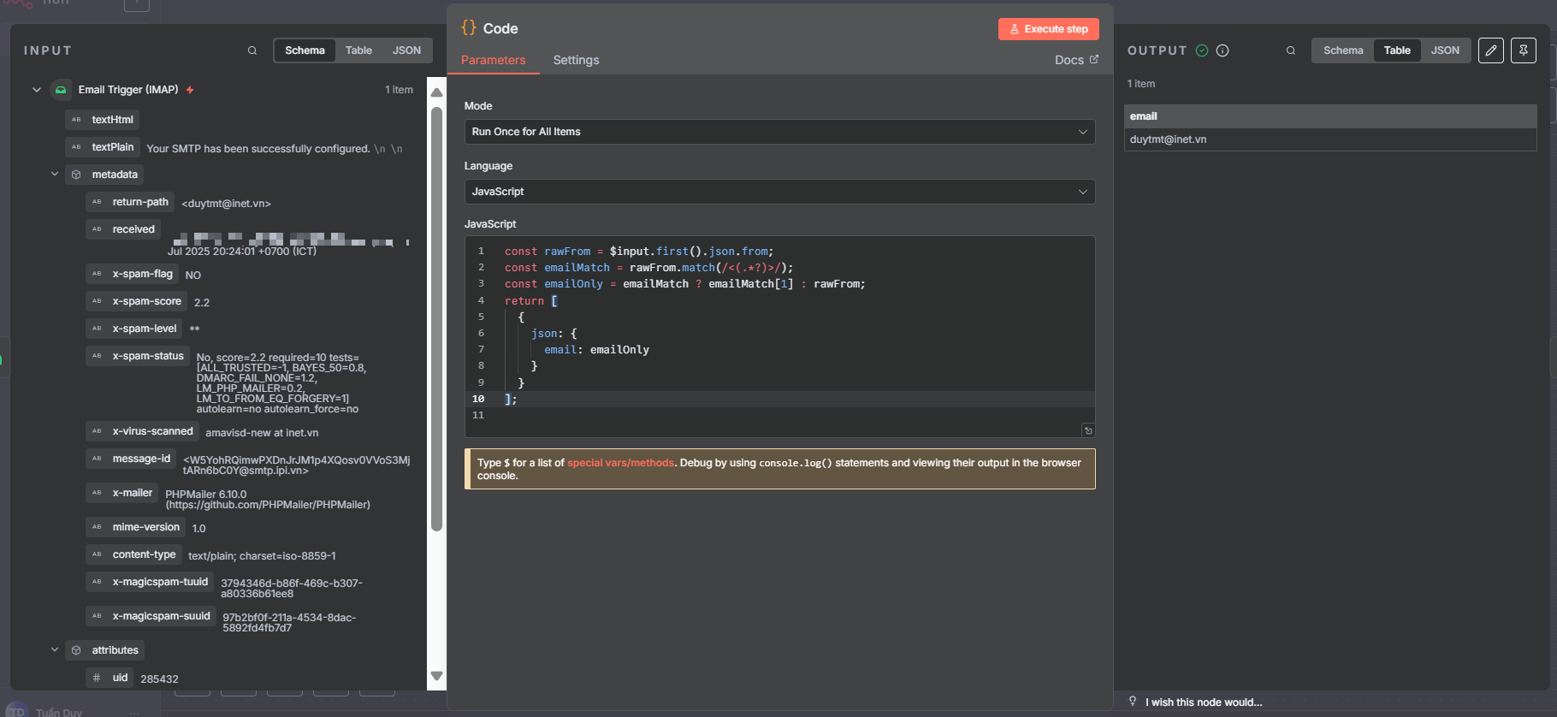Select the x-spam-level field
The image size is (1557, 717).
134,329
